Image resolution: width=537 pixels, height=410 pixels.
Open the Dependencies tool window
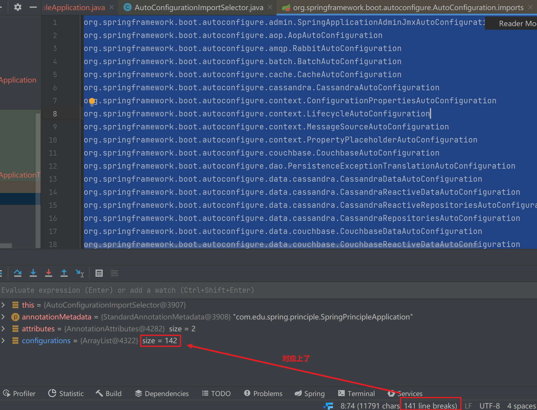pyautogui.click(x=162, y=393)
